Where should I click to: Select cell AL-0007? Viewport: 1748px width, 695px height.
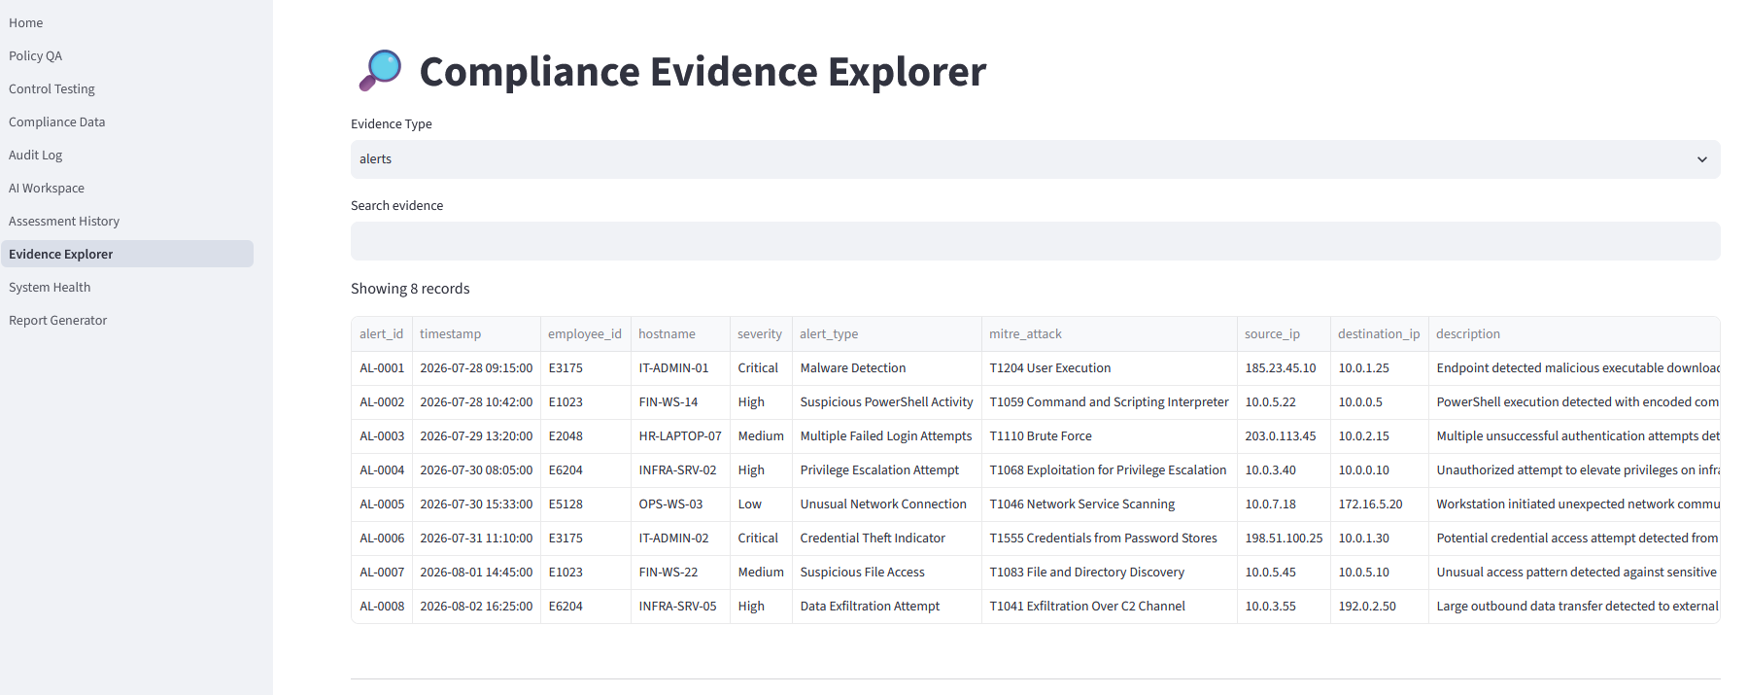[382, 573]
